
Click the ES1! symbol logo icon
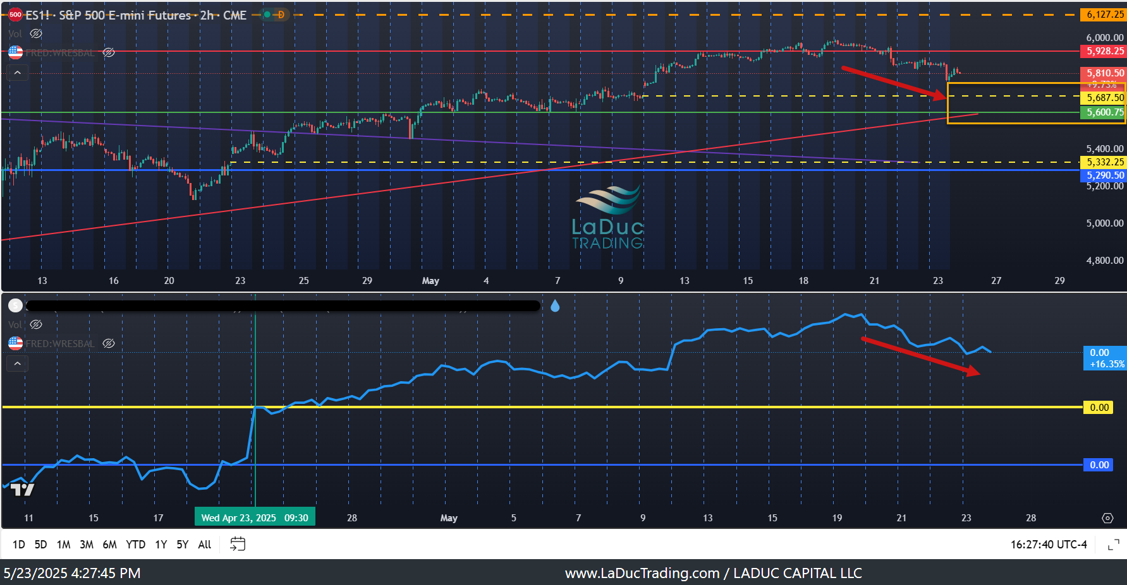tap(16, 15)
